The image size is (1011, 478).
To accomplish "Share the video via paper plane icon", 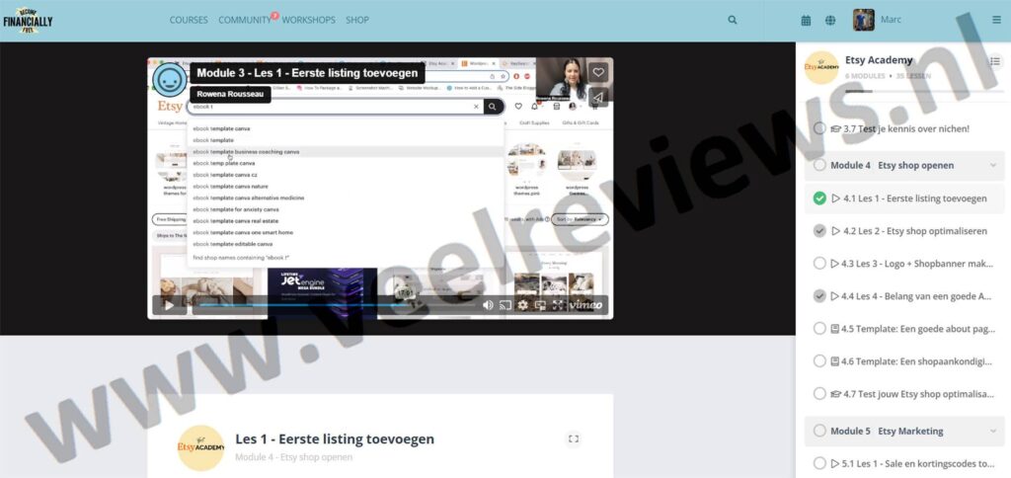I will click(598, 98).
